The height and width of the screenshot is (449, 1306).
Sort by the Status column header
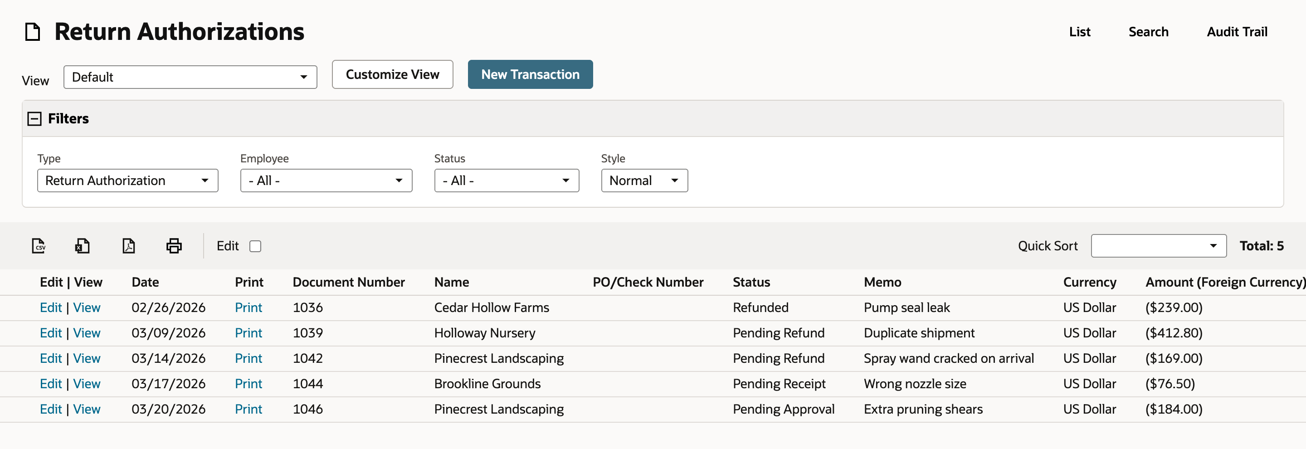(x=751, y=282)
